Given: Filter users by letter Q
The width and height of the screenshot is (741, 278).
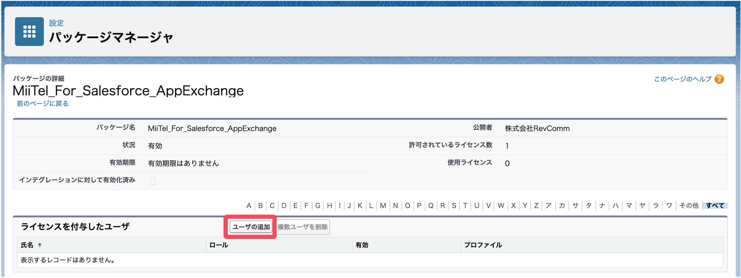Looking at the screenshot, I should point(431,205).
